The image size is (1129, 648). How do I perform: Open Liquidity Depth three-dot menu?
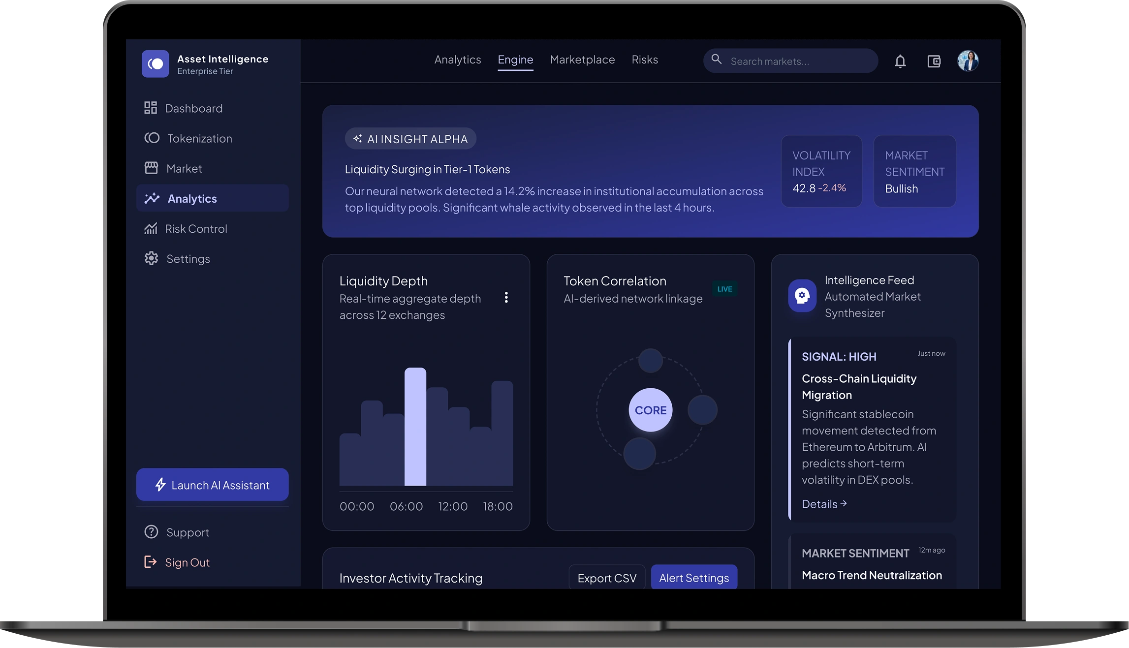(506, 297)
